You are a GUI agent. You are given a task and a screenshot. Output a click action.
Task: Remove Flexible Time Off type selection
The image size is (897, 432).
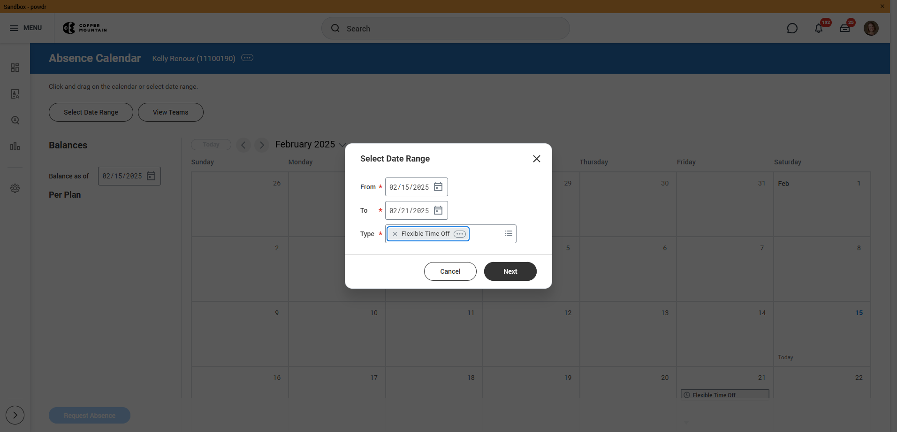coord(395,234)
